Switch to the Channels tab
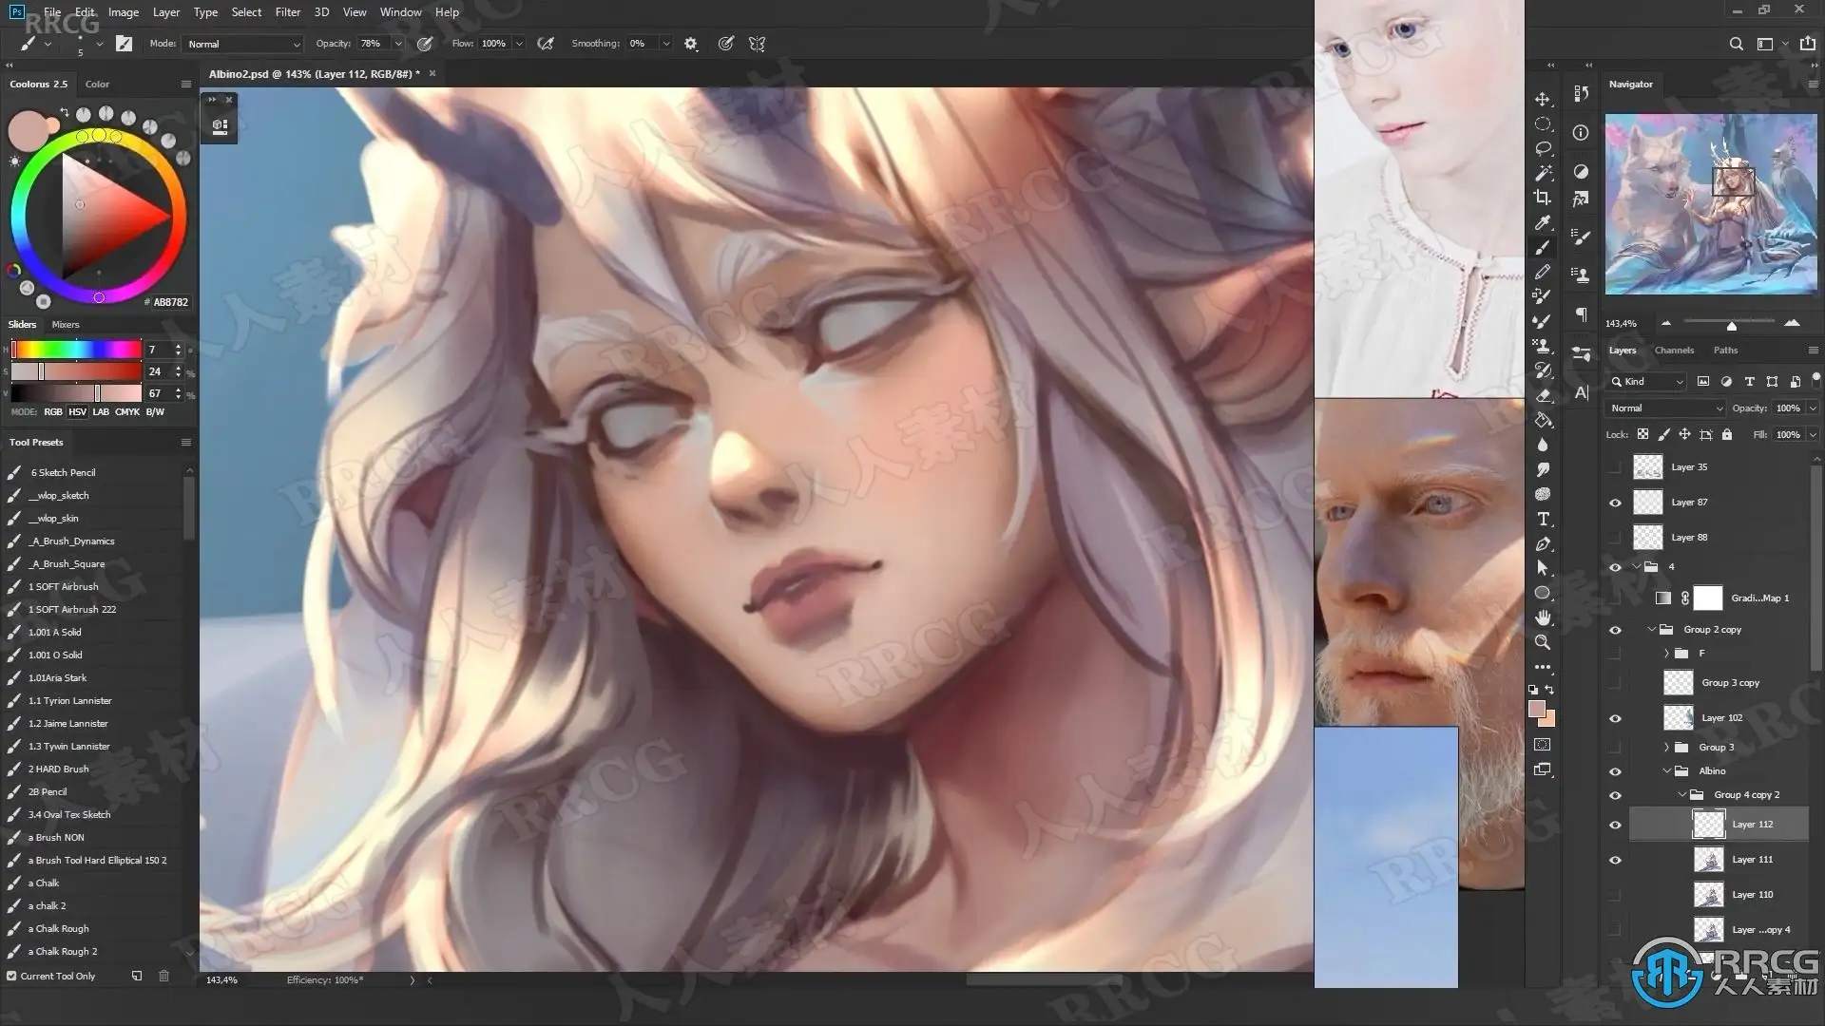This screenshot has width=1825, height=1026. (1674, 350)
